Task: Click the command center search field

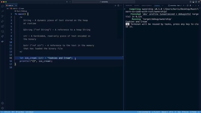Action: tap(104, 2)
